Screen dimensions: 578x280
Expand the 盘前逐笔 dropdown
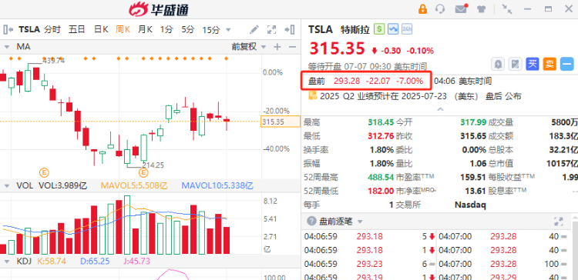click(360, 222)
